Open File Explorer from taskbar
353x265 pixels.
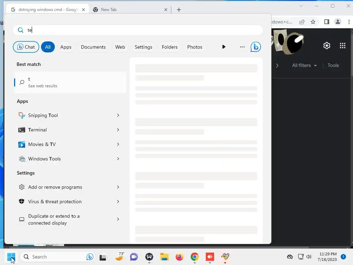pos(164,257)
